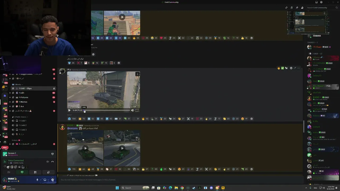Viewport: 340px width, 191px height.
Task: Mute the parked car video volume
Action: (x=133, y=110)
